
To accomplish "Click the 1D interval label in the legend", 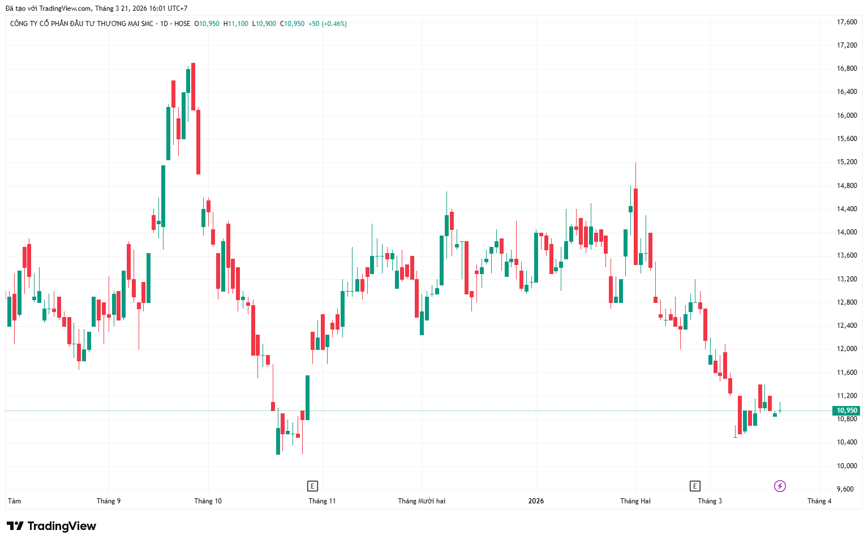I will [x=164, y=24].
